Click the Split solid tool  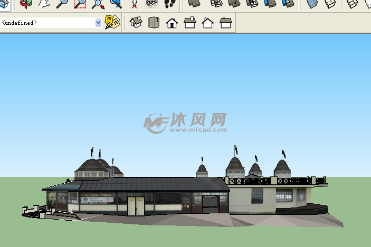(x=288, y=4)
